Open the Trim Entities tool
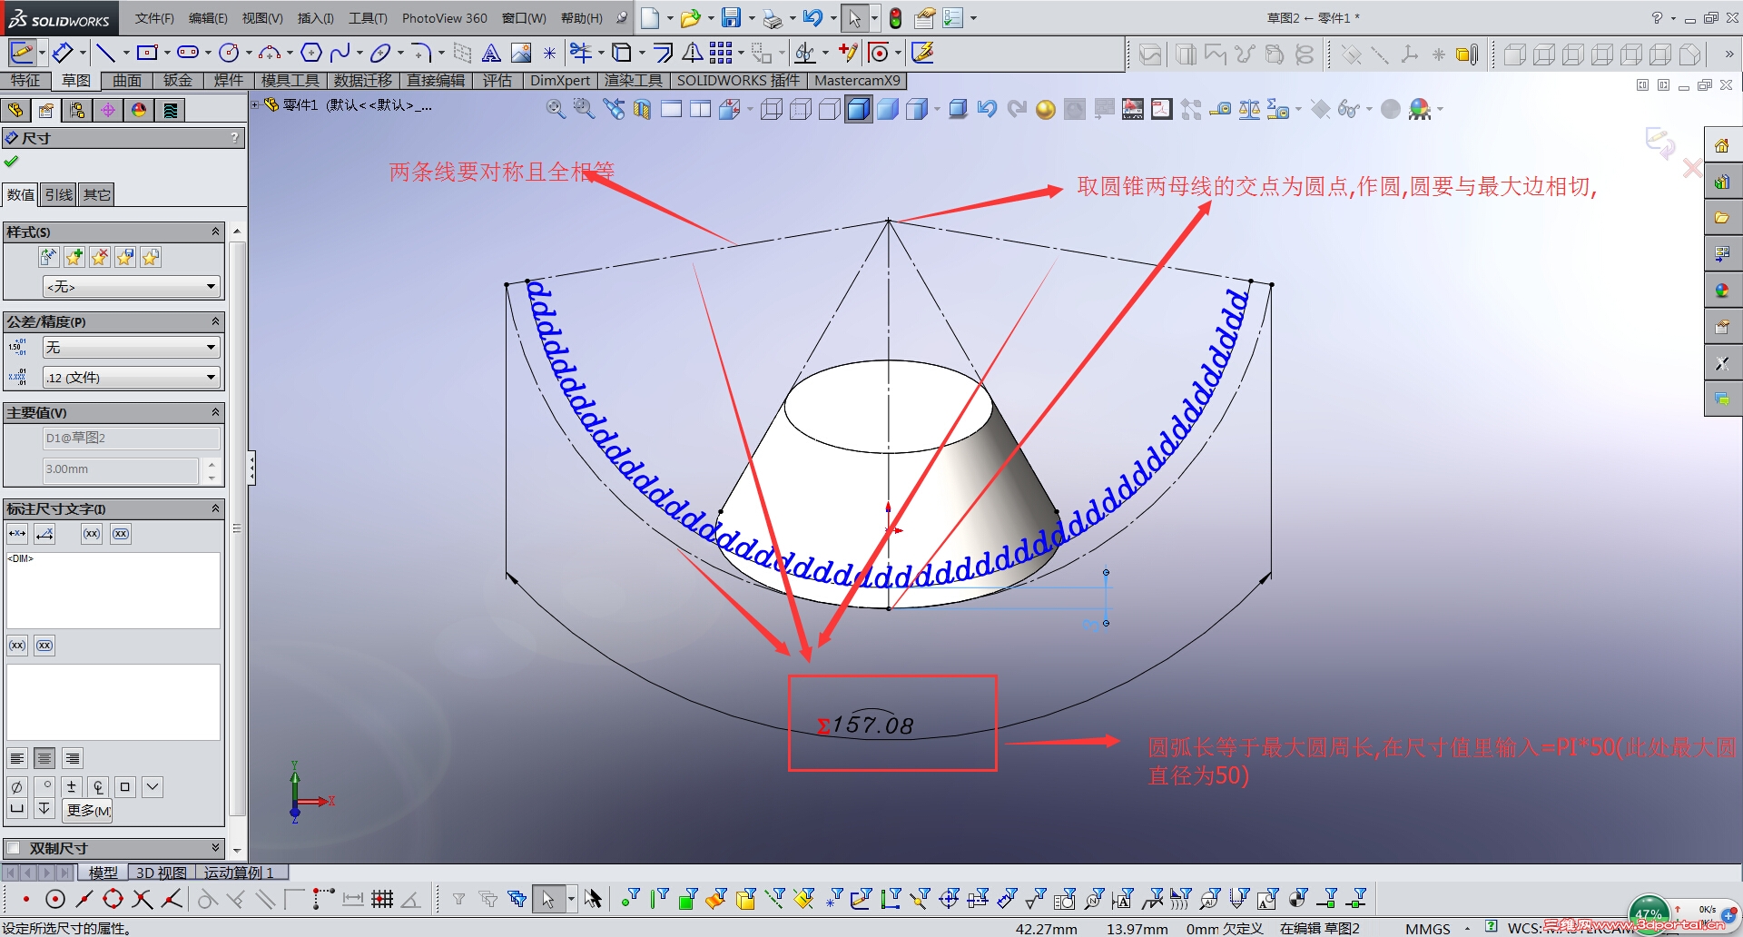The width and height of the screenshot is (1743, 937). [583, 53]
